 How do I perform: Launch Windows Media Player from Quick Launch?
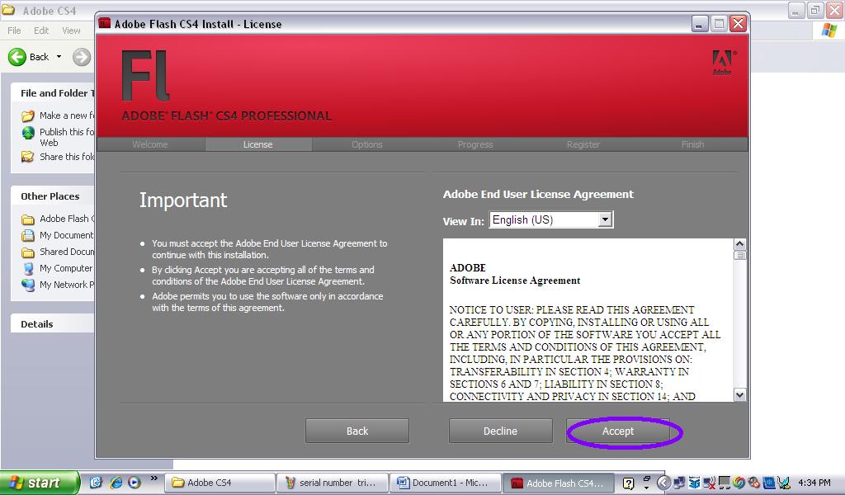click(135, 483)
